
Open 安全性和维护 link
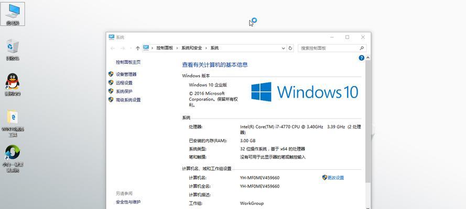[128, 202]
